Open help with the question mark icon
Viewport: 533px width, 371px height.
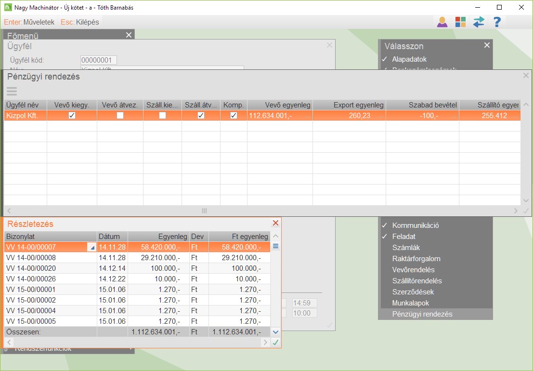pos(497,22)
